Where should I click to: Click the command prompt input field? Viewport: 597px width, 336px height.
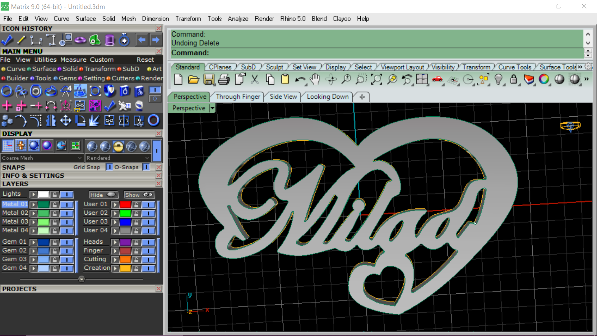coord(377,53)
